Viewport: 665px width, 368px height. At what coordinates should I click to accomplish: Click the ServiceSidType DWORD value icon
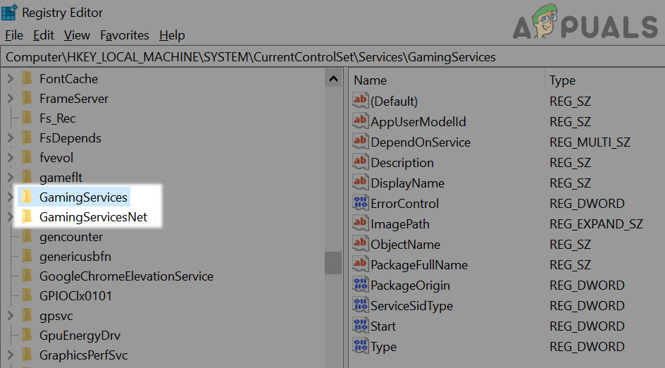click(x=360, y=305)
